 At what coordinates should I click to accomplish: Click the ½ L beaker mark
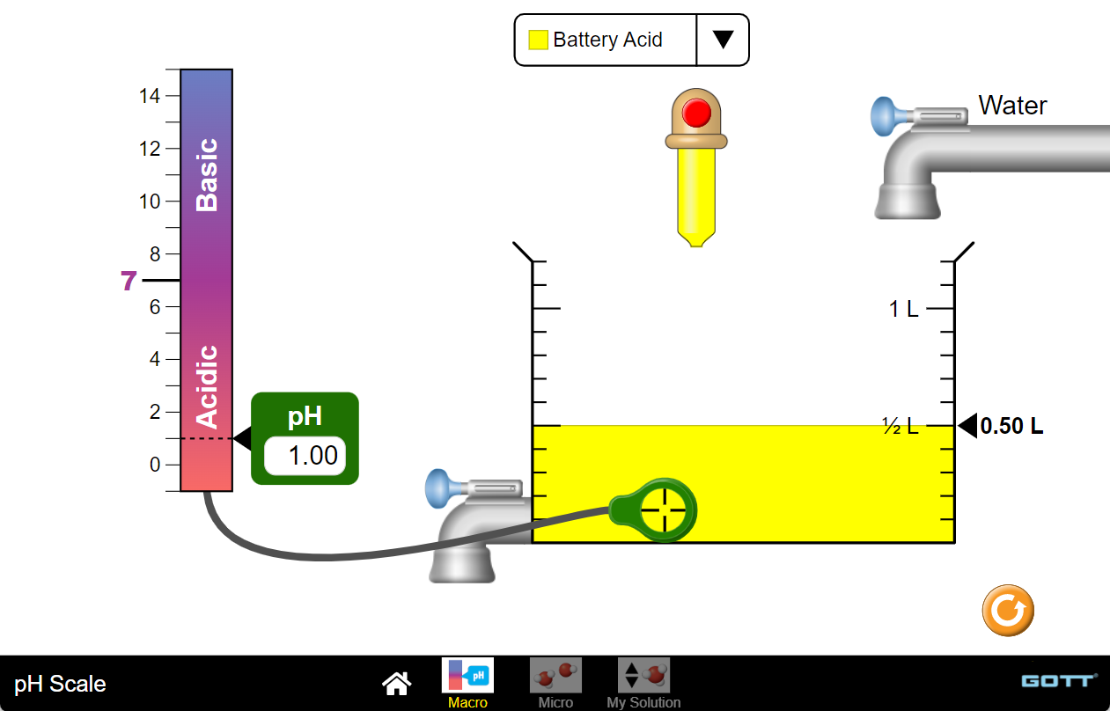tap(900, 426)
